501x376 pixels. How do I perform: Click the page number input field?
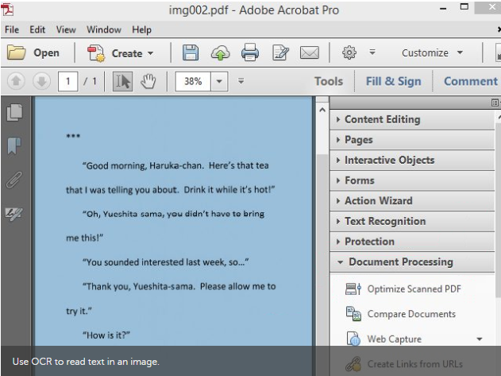(67, 81)
